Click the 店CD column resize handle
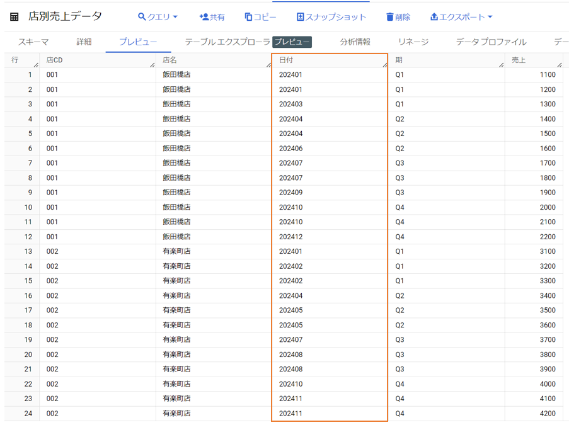The image size is (569, 425). pyautogui.click(x=152, y=65)
